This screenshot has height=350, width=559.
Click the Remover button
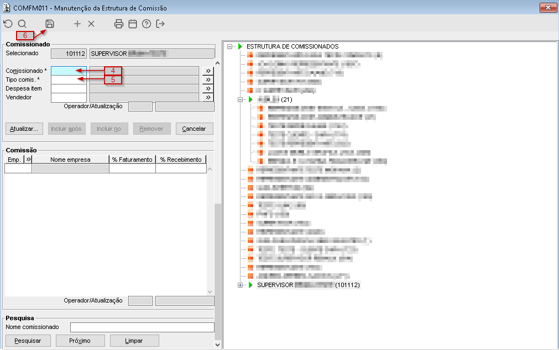pos(152,129)
